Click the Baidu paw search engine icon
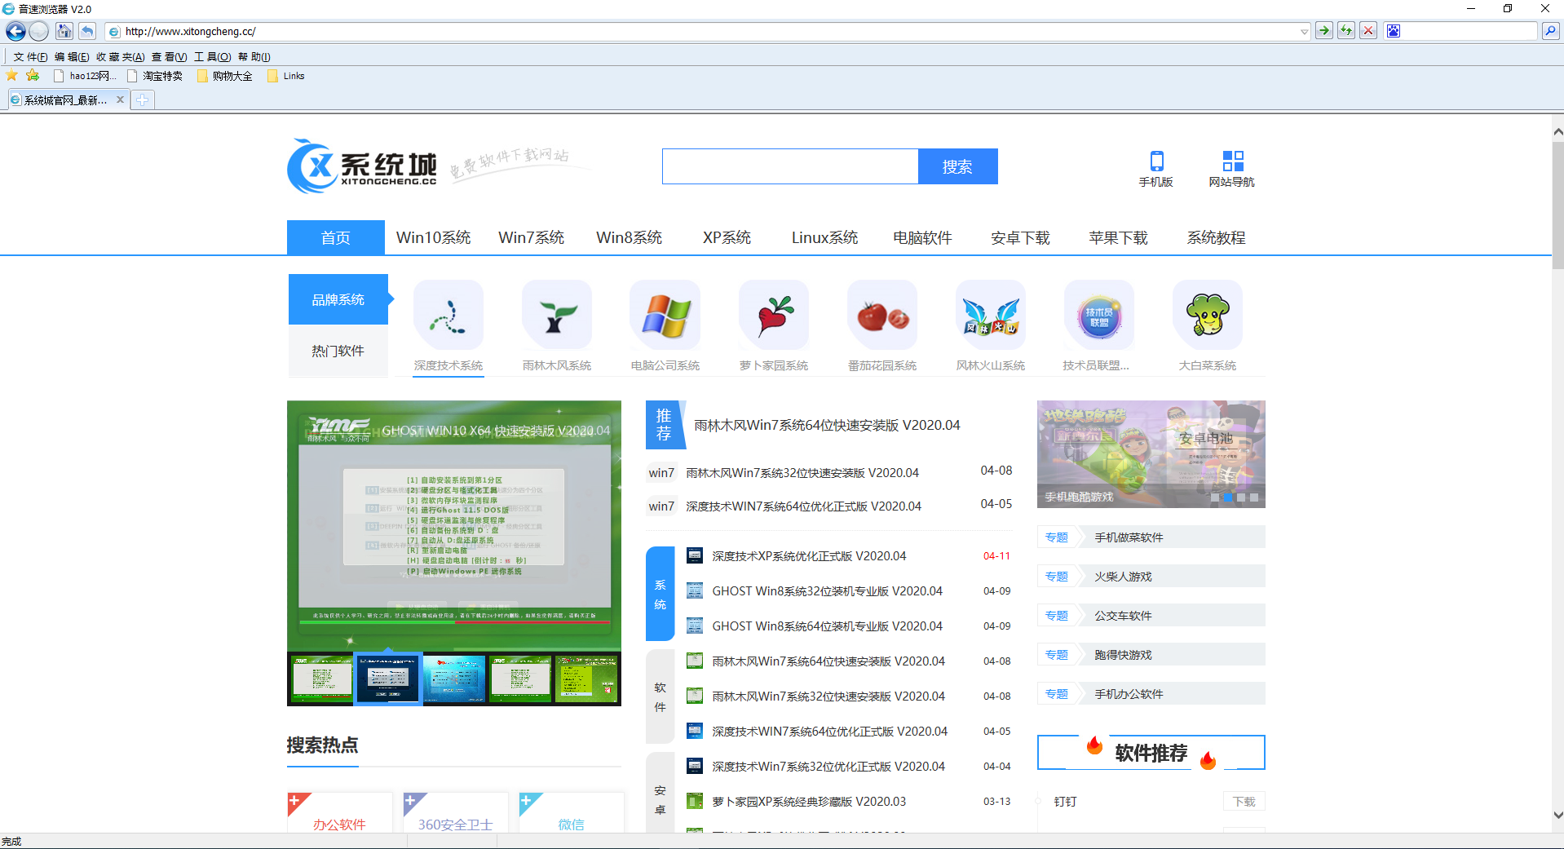This screenshot has height=849, width=1564. pyautogui.click(x=1394, y=31)
